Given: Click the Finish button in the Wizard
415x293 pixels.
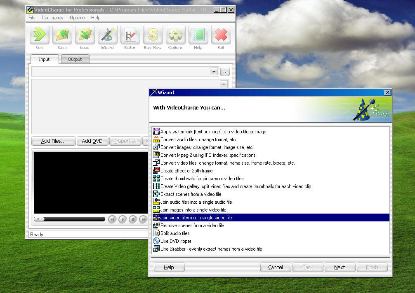Looking at the screenshot, I should [372, 267].
